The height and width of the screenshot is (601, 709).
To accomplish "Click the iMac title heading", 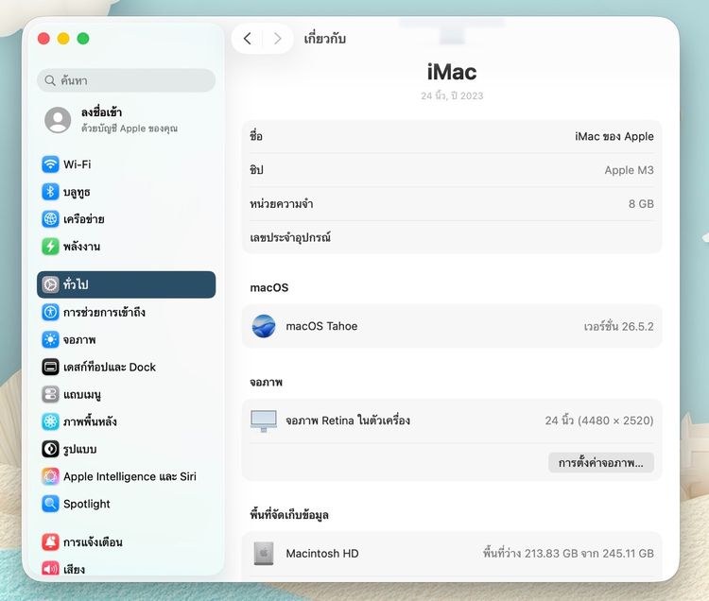I will tap(452, 72).
